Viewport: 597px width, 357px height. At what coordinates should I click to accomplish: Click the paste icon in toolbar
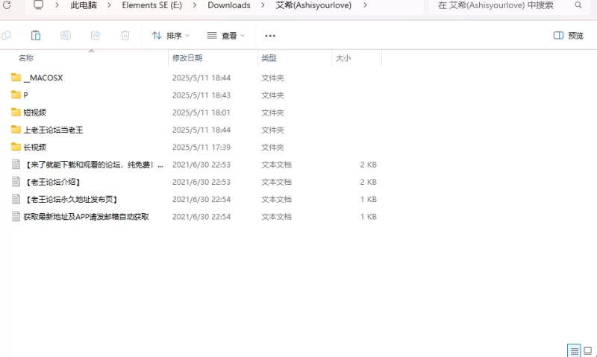36,35
